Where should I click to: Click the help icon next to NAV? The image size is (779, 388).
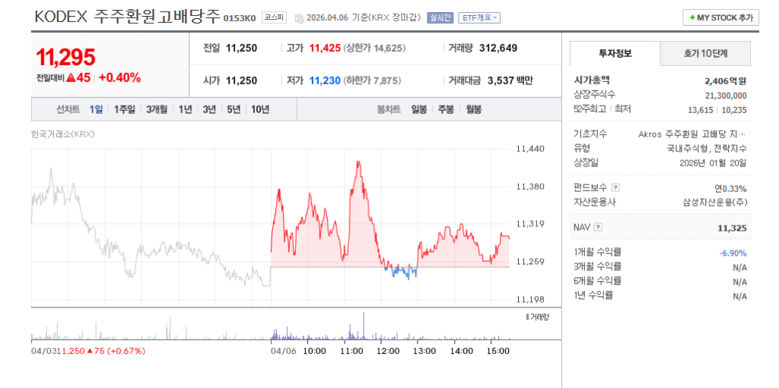pyautogui.click(x=598, y=226)
